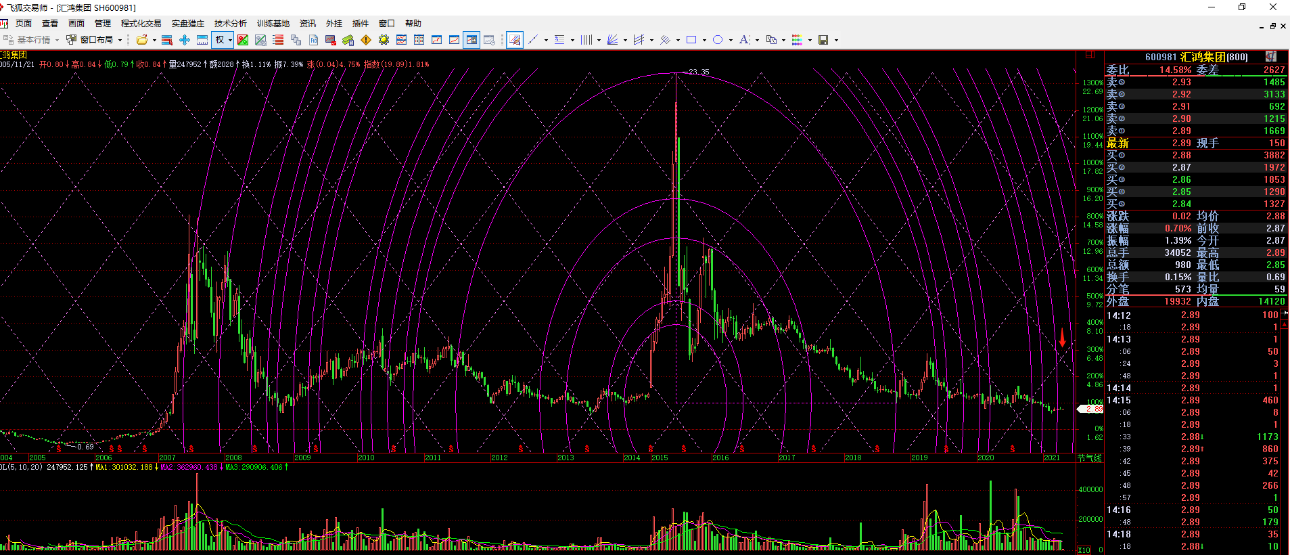This screenshot has width=1290, height=555.
Task: Expand the text tool dropdown arrow
Action: point(757,41)
